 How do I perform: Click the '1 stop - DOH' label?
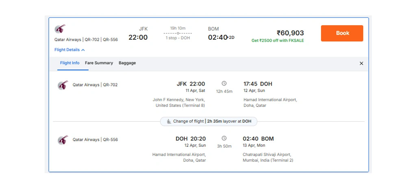click(x=178, y=38)
